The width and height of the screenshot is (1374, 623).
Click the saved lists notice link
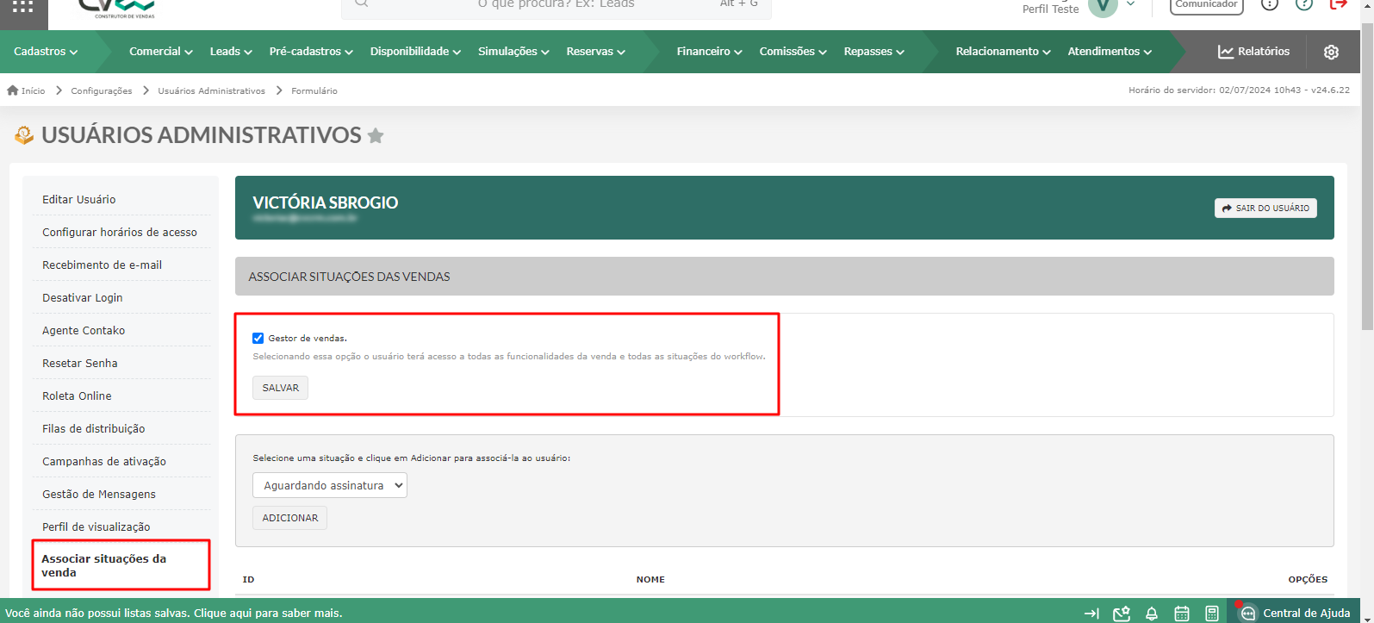pos(174,614)
